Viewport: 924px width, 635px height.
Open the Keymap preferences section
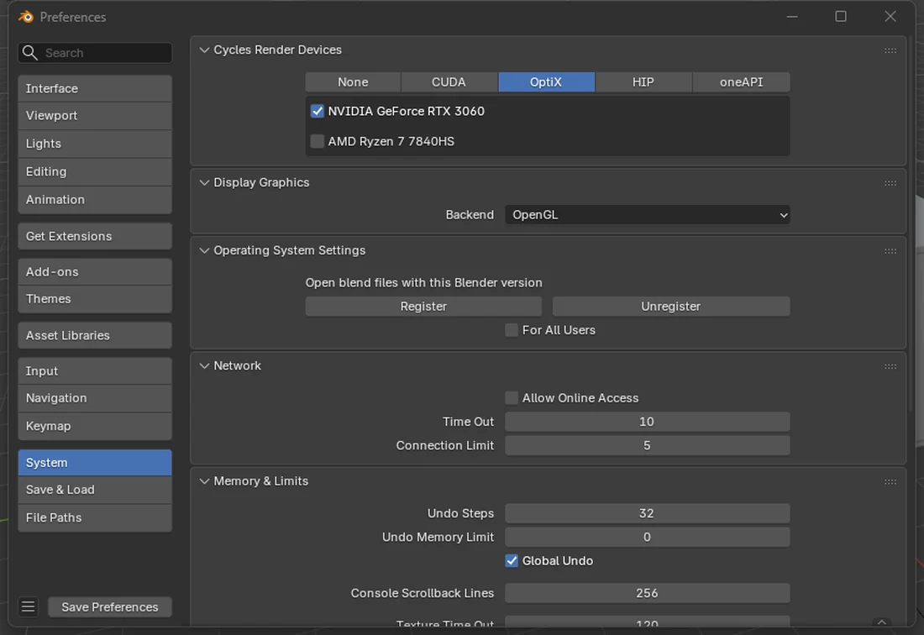point(95,426)
